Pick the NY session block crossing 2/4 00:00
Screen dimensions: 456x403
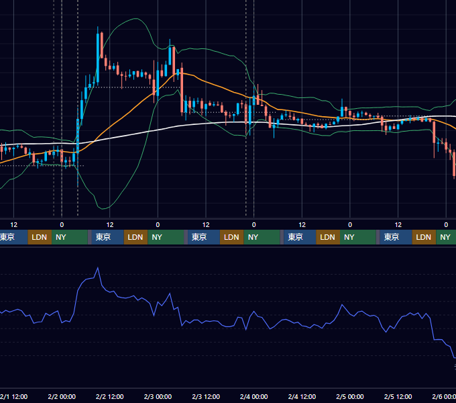click(x=262, y=237)
